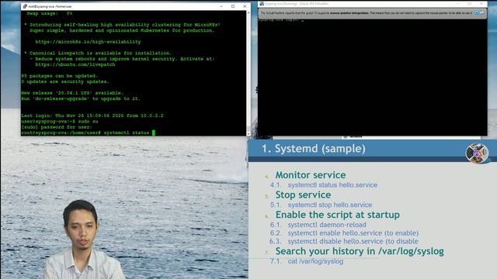Click the PuTTY scrollbar up arrow

248,12
